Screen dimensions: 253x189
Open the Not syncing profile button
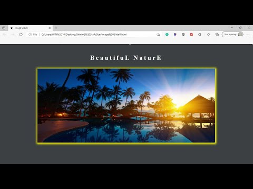tap(233, 34)
